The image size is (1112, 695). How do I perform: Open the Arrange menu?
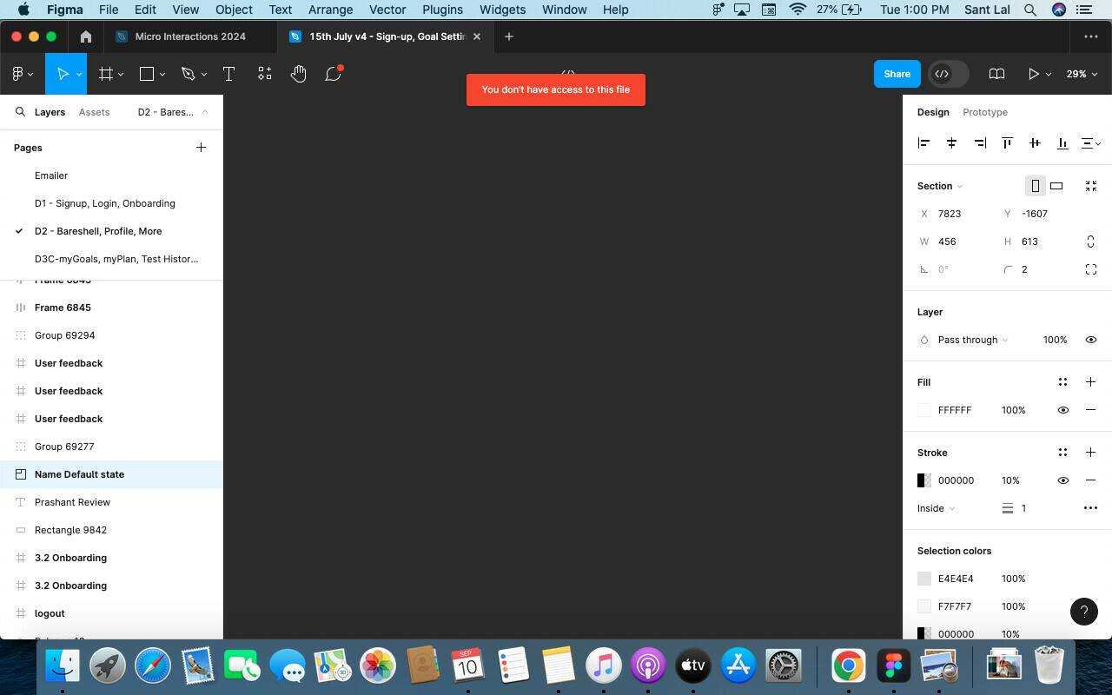coord(330,10)
